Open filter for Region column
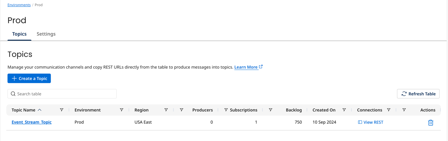The image size is (448, 141). [166, 110]
